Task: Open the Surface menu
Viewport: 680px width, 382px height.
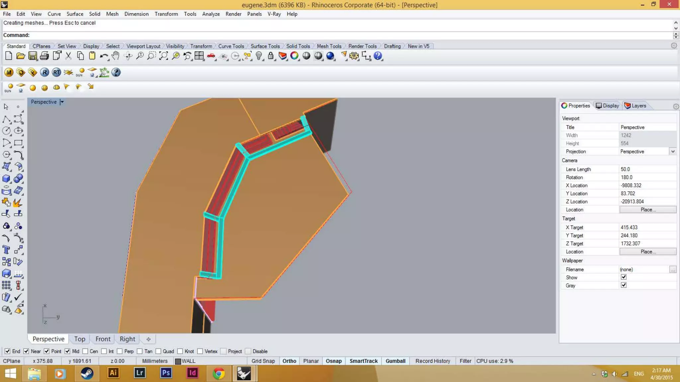Action: (75, 14)
